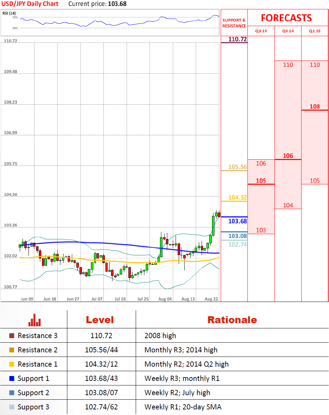Click the red bar chart icon
The image size is (329, 415).
(x=35, y=320)
